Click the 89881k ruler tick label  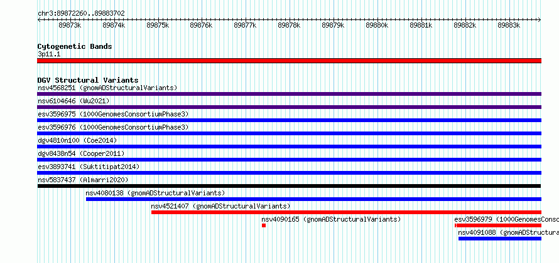[x=421, y=25]
